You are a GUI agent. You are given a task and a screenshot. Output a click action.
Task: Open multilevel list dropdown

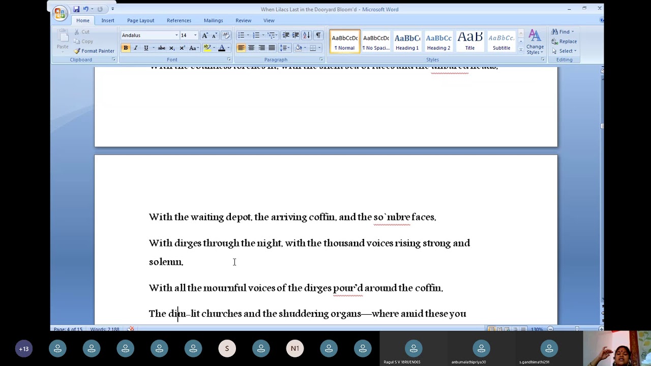coord(273,35)
